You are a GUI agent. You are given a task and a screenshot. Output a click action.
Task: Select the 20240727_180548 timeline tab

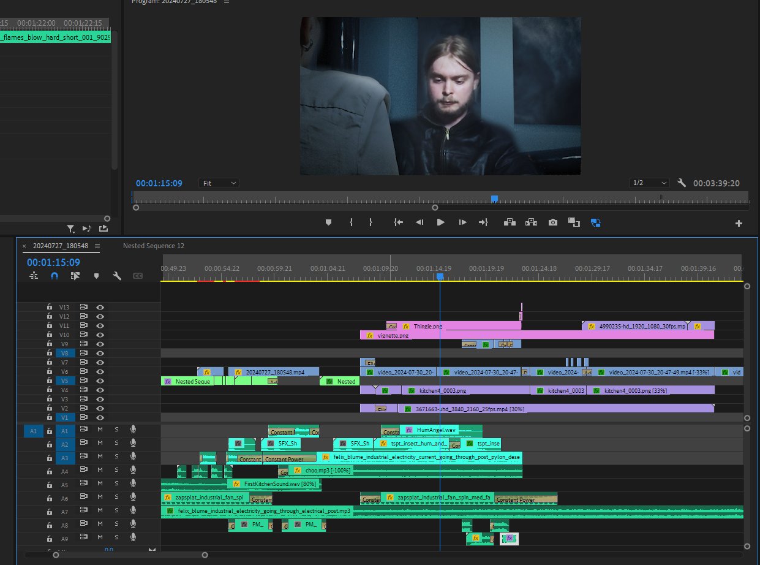[60, 246]
